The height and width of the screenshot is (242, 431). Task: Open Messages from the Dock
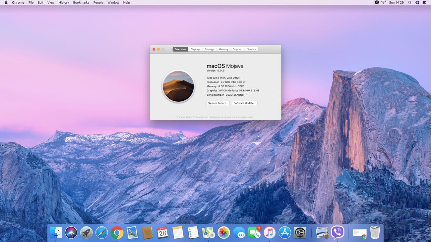(239, 233)
